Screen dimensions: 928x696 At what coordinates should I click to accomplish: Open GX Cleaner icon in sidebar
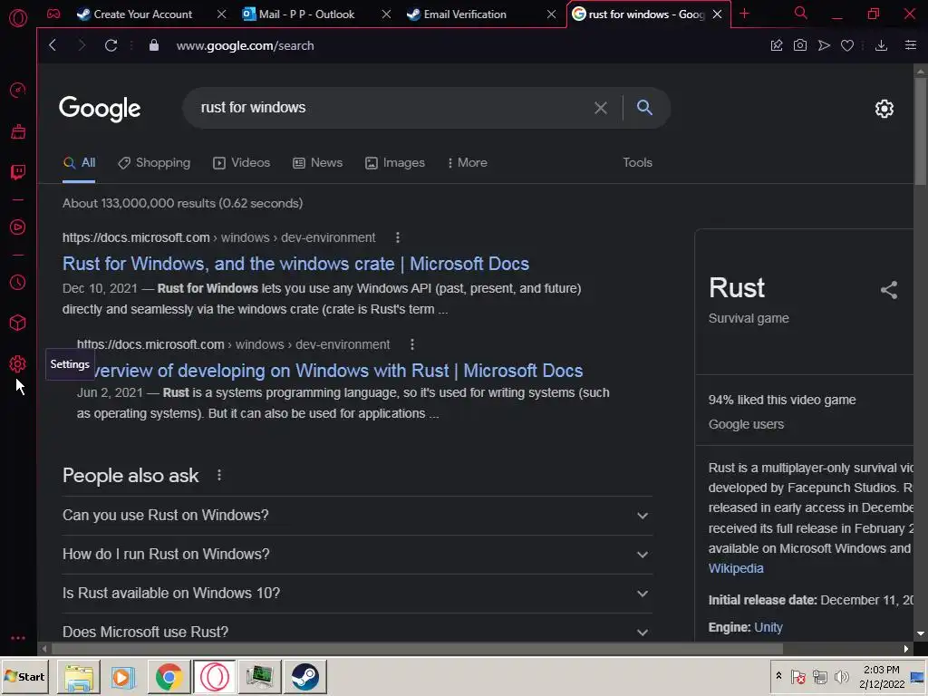18,131
